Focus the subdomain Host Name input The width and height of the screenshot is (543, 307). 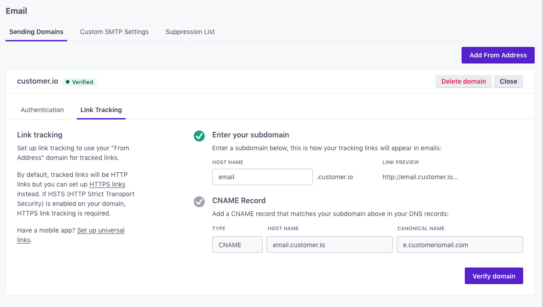tap(262, 177)
